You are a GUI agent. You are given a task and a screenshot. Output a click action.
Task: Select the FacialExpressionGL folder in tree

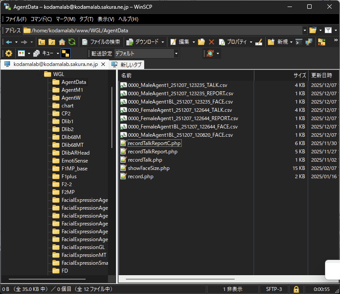pyautogui.click(x=83, y=247)
